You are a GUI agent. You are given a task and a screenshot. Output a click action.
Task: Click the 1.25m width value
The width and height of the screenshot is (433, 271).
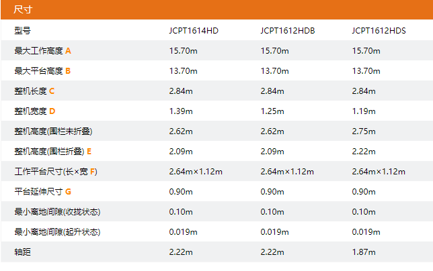272,111
